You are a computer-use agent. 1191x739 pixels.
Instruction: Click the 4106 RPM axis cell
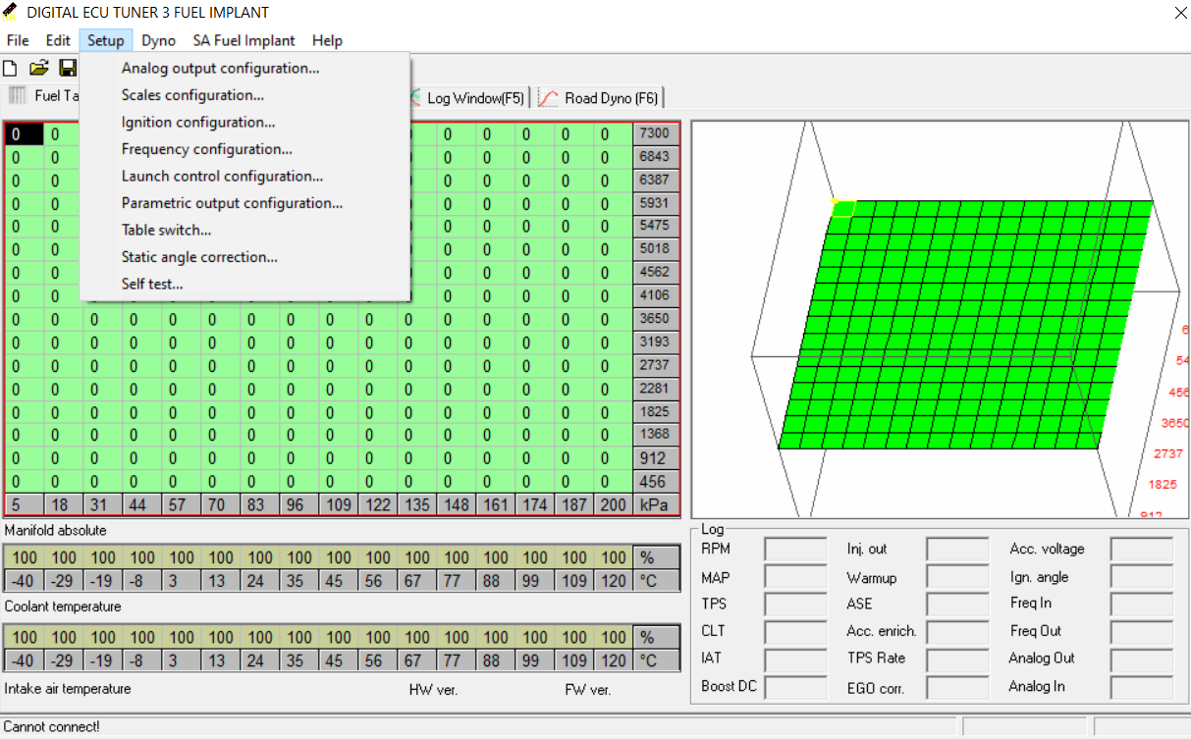click(654, 295)
